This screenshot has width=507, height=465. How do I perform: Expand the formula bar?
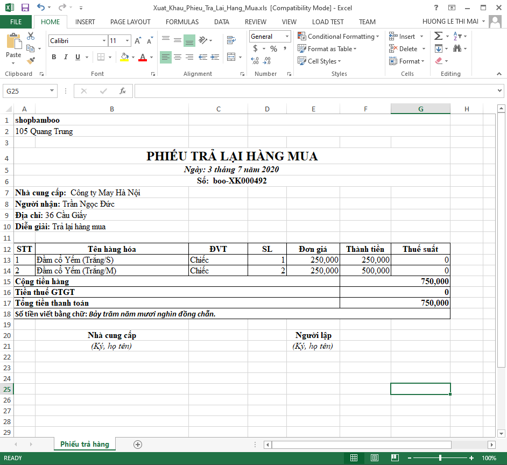click(x=499, y=91)
